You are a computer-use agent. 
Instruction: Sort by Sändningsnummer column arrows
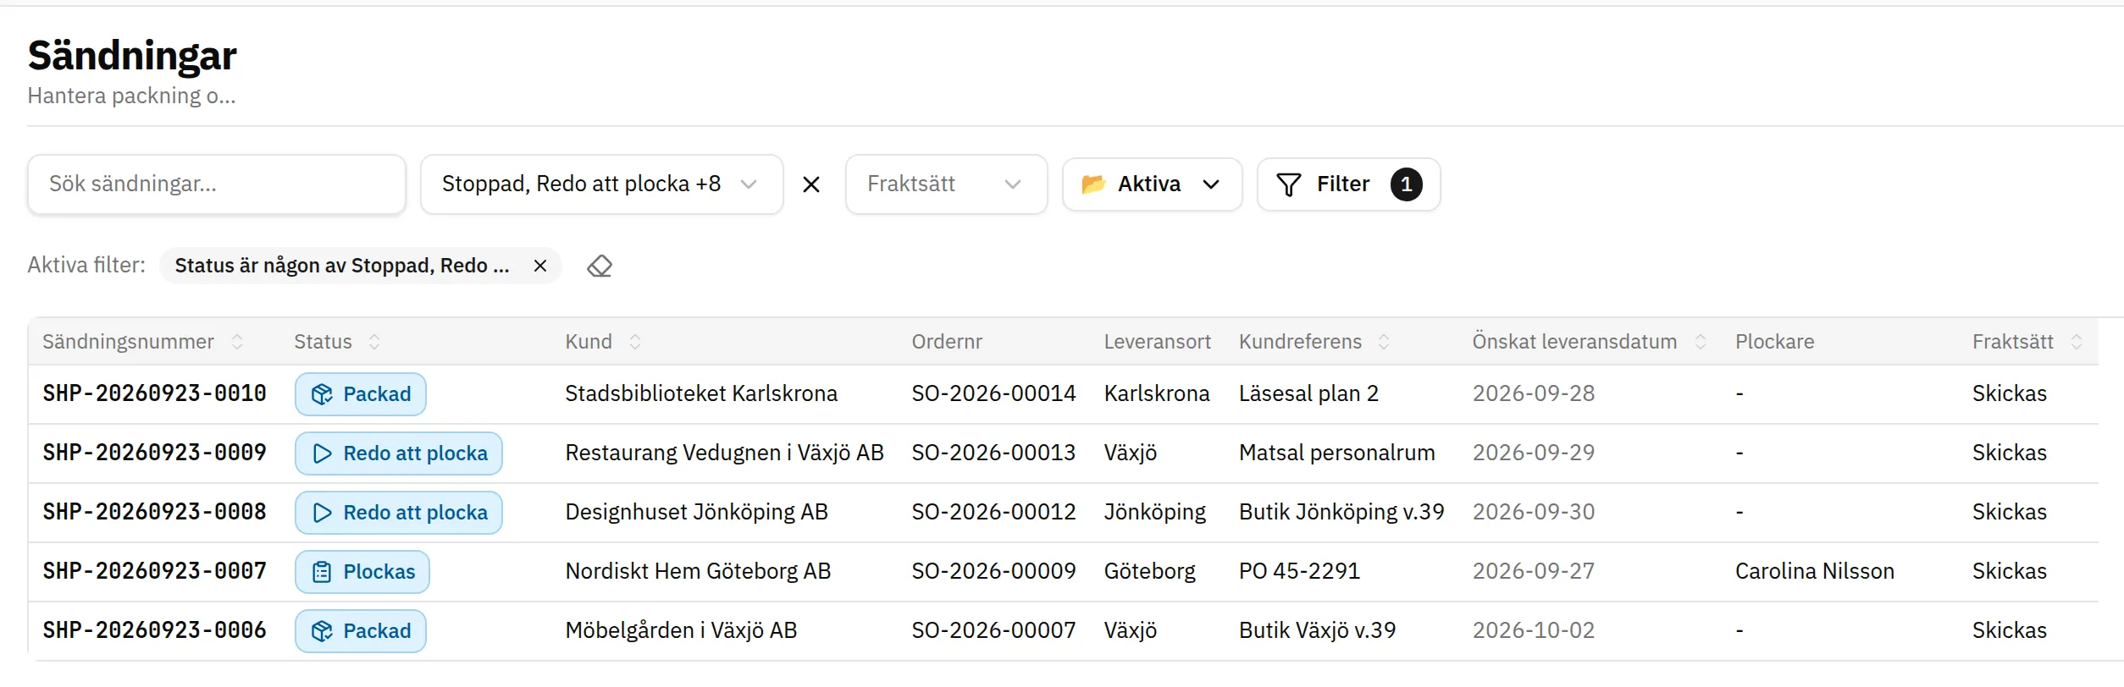pyautogui.click(x=237, y=342)
